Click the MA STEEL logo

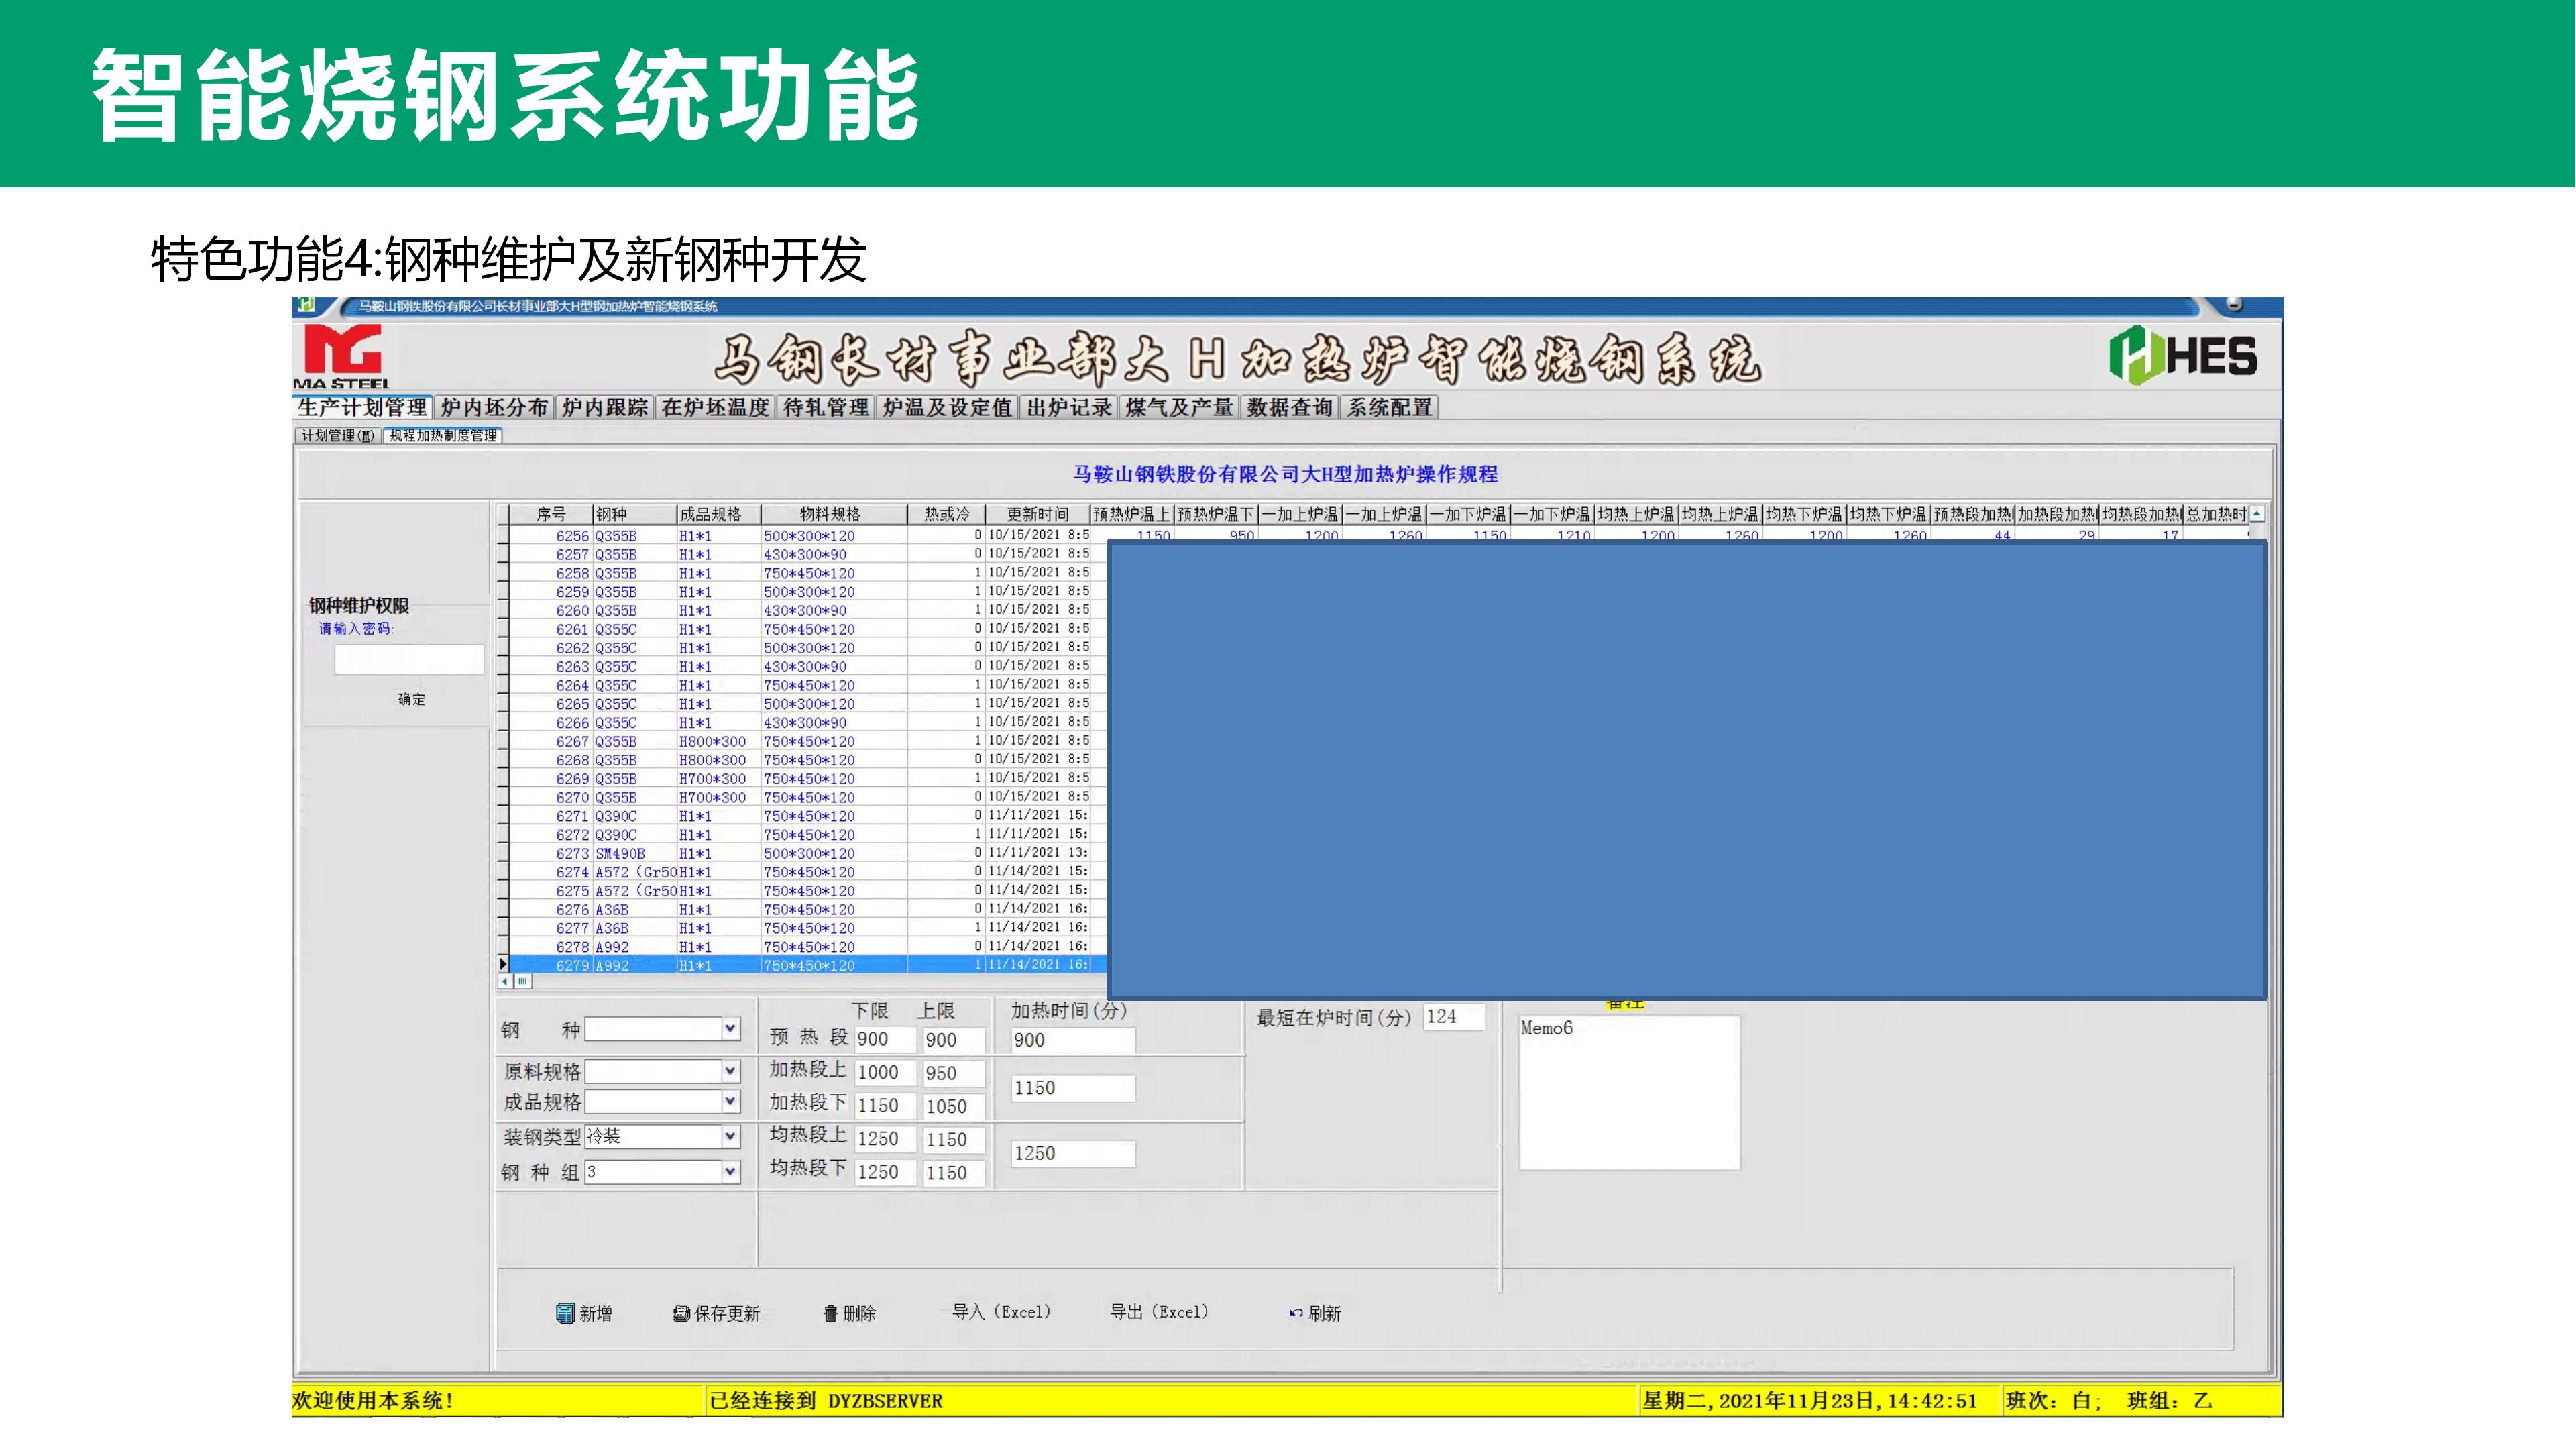[342, 356]
